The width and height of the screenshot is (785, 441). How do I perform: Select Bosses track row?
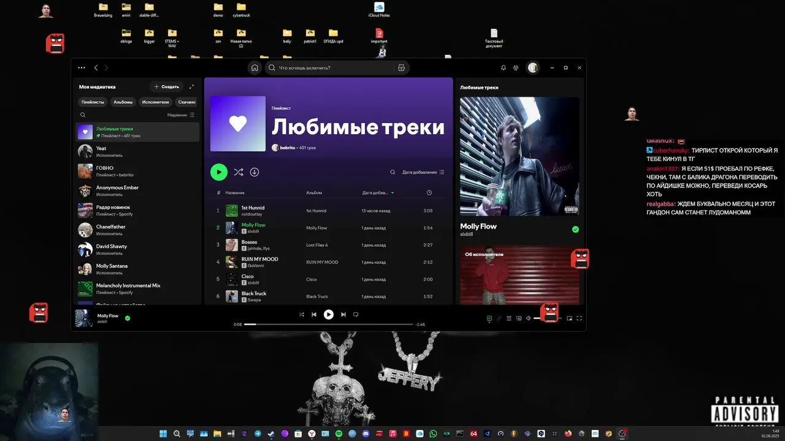click(329, 245)
